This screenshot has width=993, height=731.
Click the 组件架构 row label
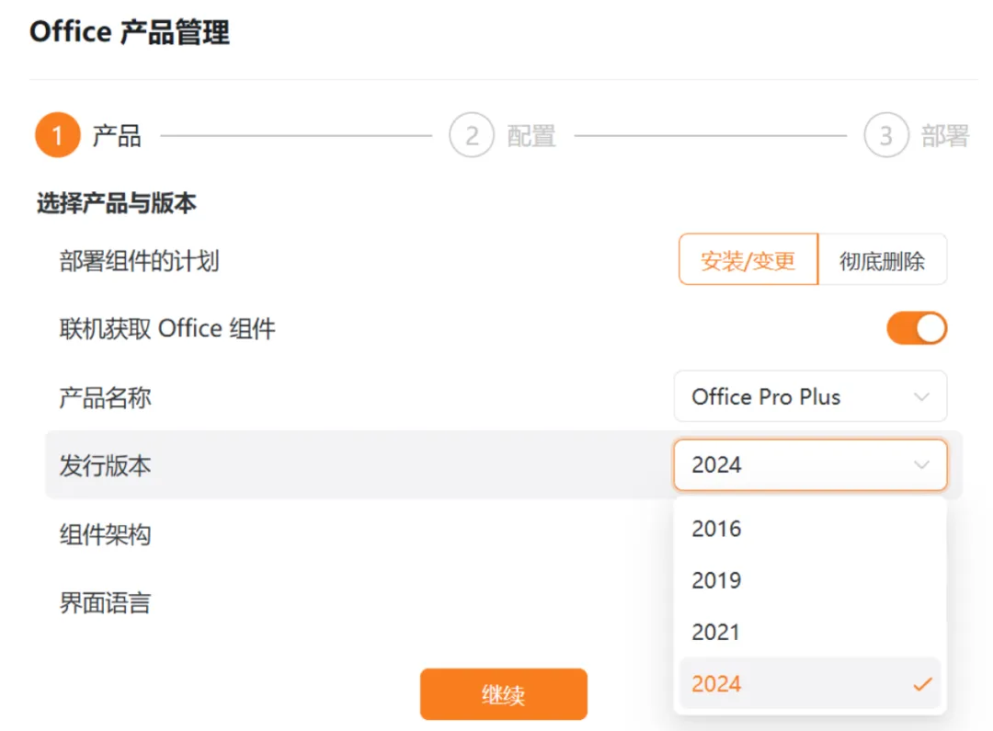105,534
